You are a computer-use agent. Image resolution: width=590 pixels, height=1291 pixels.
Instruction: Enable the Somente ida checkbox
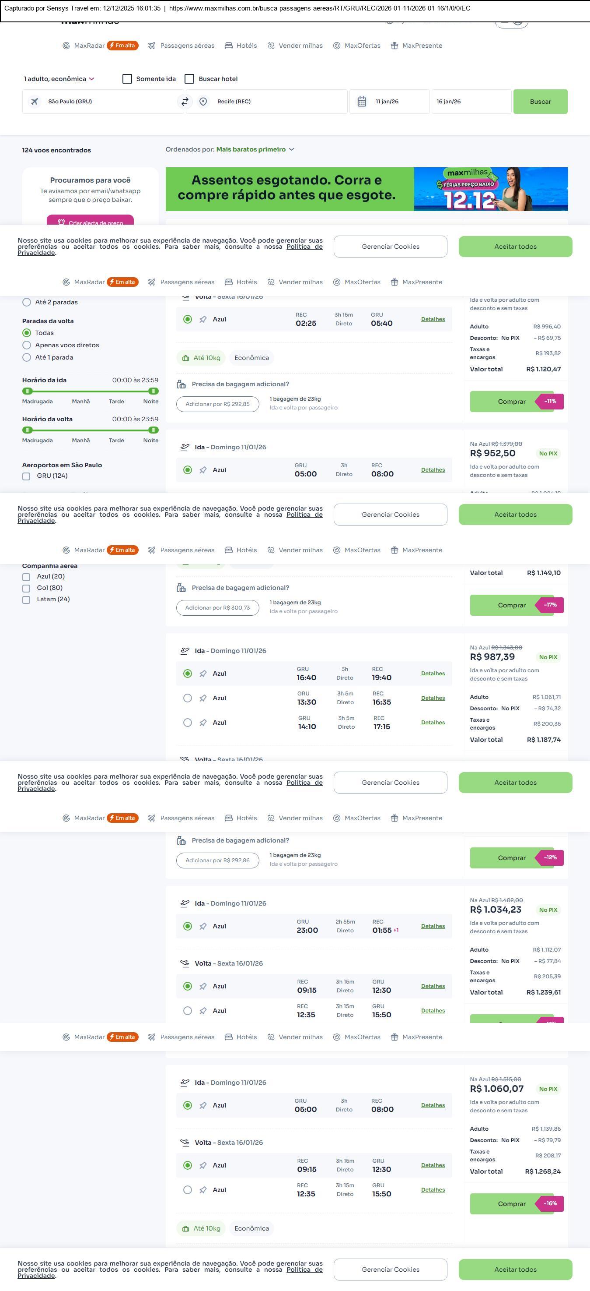pos(128,79)
